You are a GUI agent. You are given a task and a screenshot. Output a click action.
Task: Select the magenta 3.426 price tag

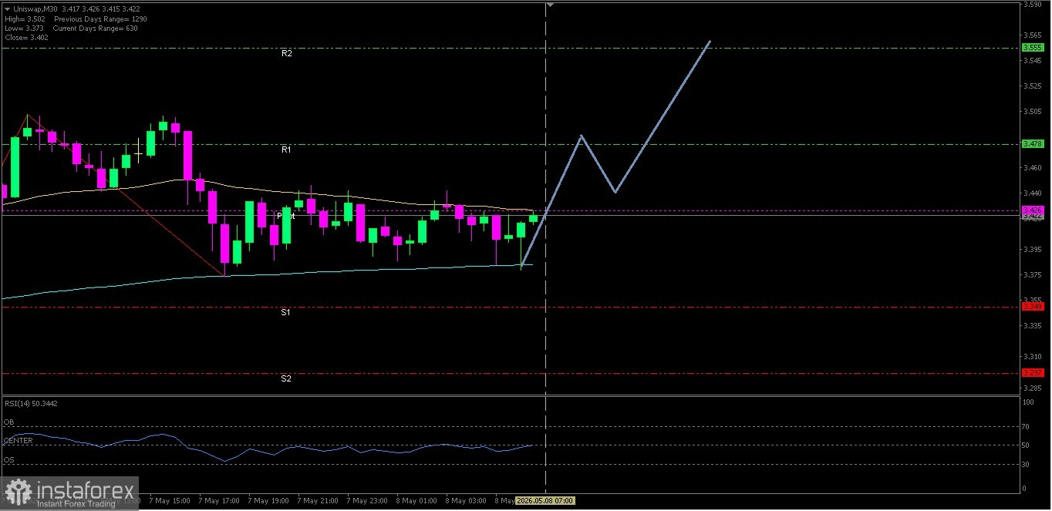coord(1033,210)
